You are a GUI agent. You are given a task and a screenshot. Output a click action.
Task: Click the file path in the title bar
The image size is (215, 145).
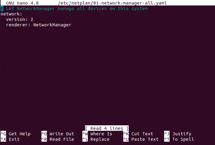(x=112, y=3)
